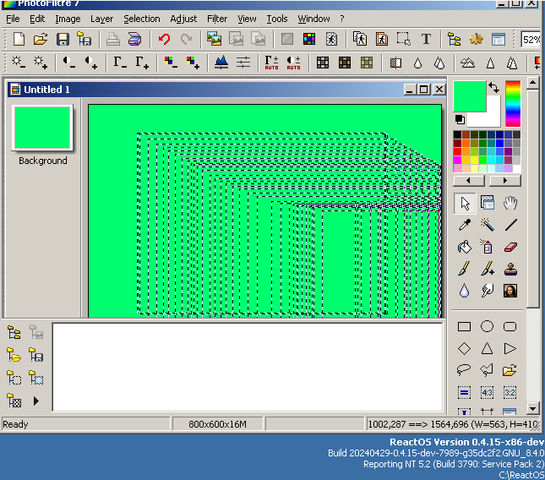Pick the Magic Wand tool
Image resolution: width=545 pixels, height=480 pixels.
488,225
